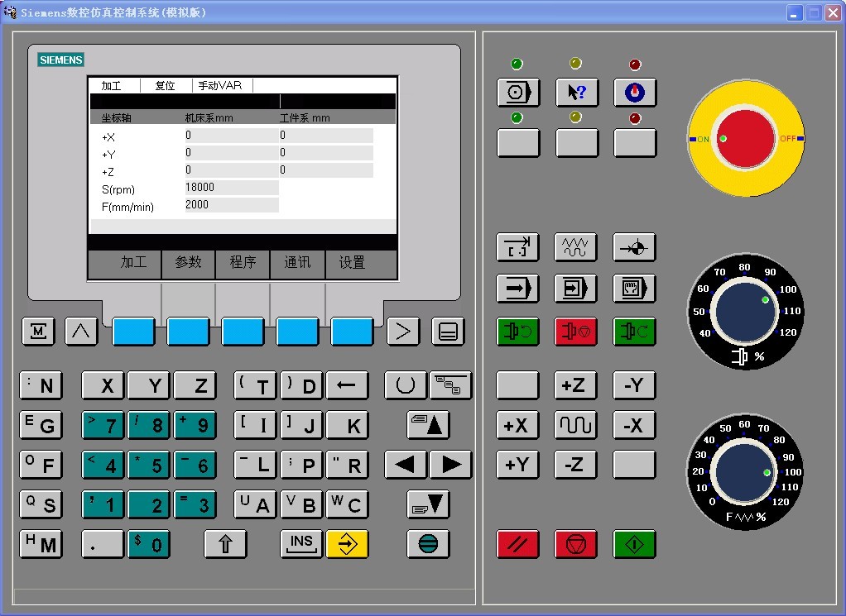Click the blue power key
The height and width of the screenshot is (616, 846).
[x=635, y=92]
